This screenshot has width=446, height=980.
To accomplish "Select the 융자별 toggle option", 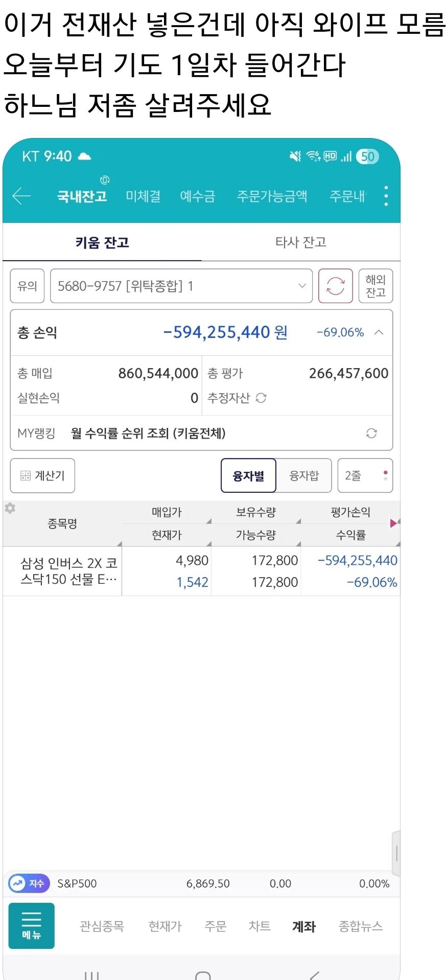I will coord(248,475).
